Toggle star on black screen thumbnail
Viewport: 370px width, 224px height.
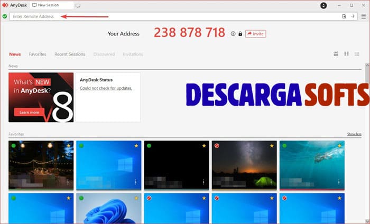[204, 146]
